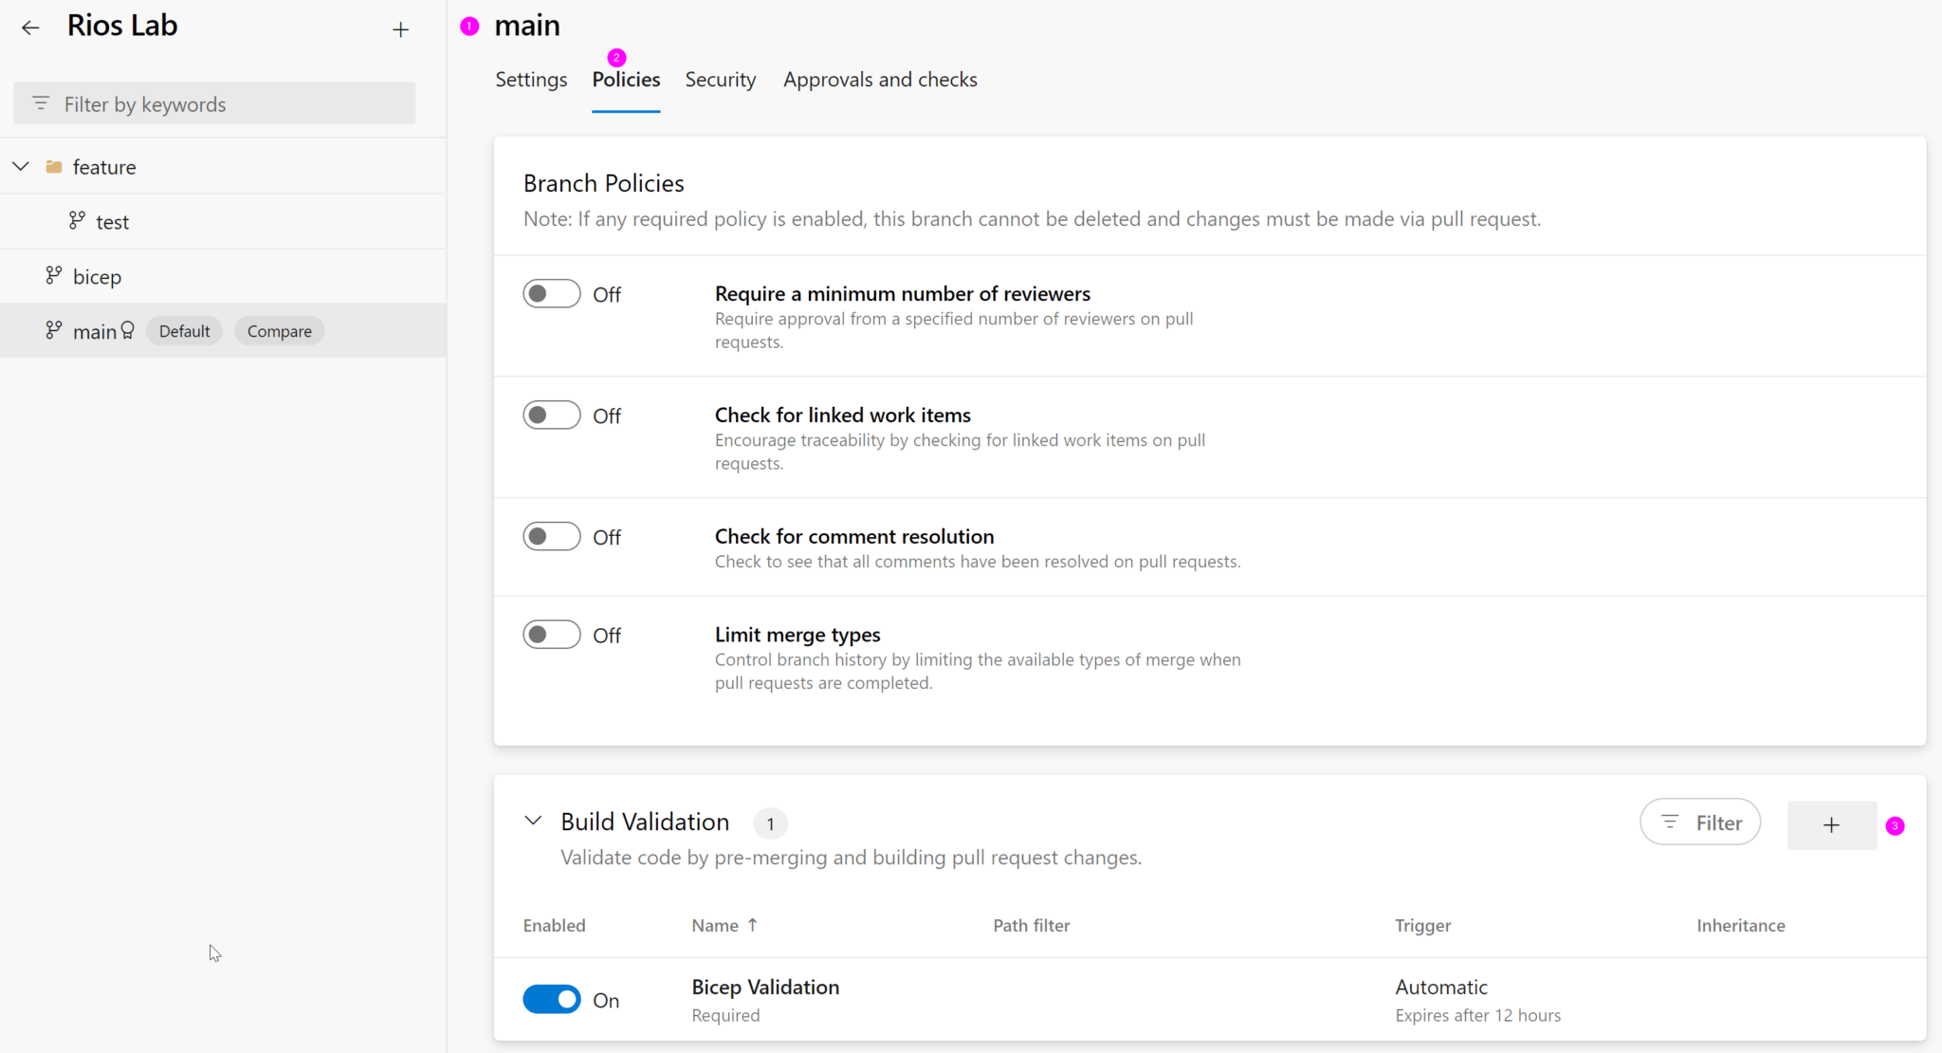Click the Build Validation Filter button
1942x1053 pixels.
1700,822
